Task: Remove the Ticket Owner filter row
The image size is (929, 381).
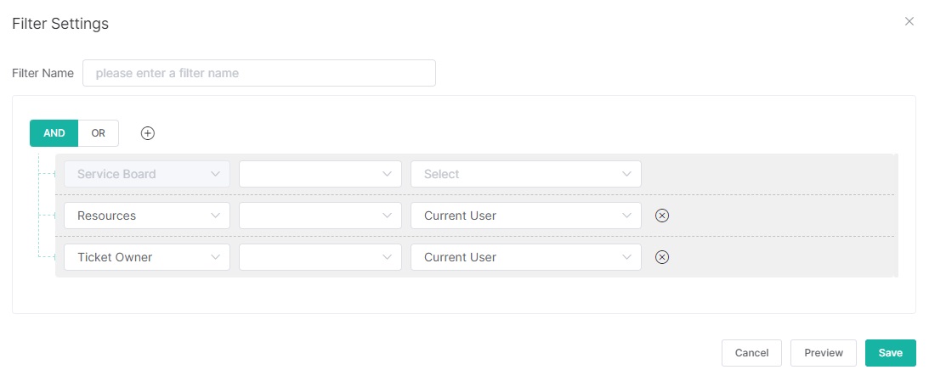Action: click(x=662, y=257)
